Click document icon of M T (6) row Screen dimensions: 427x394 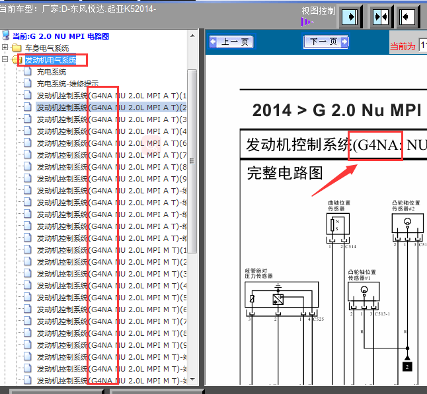click(x=27, y=309)
